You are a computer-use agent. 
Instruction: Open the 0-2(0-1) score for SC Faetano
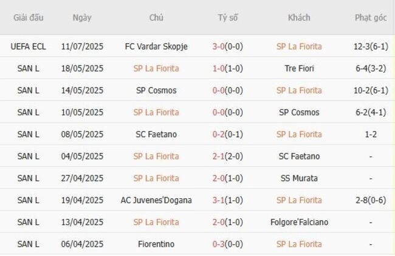227,134
